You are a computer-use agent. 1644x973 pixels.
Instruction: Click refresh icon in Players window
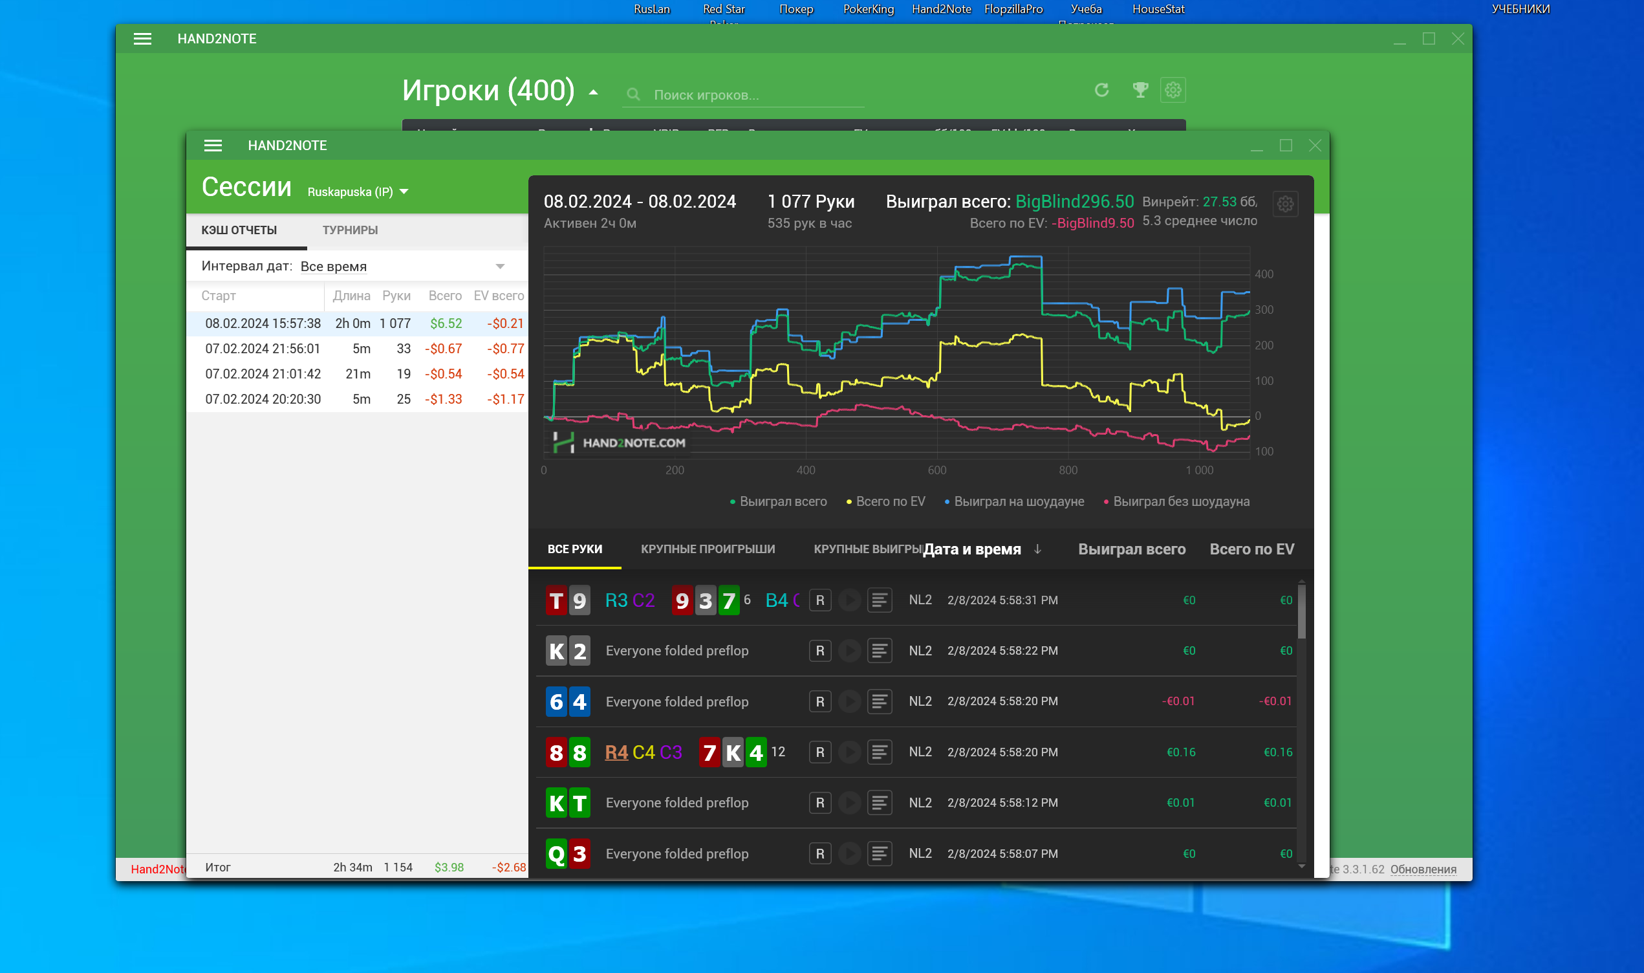[x=1101, y=90]
